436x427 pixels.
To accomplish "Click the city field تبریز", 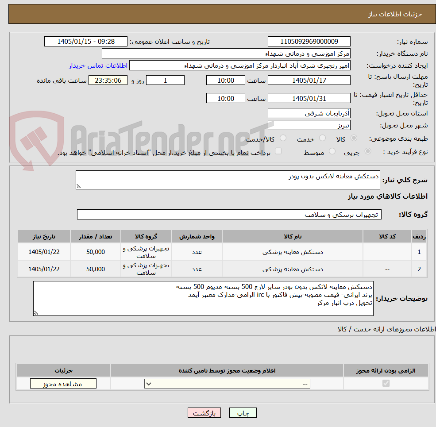I will click(x=309, y=125).
